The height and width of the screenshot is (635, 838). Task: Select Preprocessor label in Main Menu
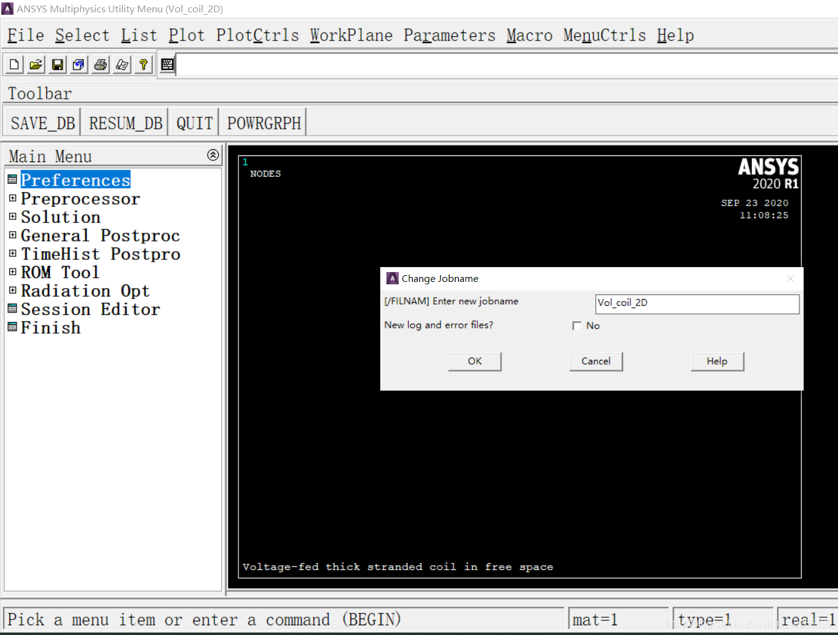click(x=80, y=198)
